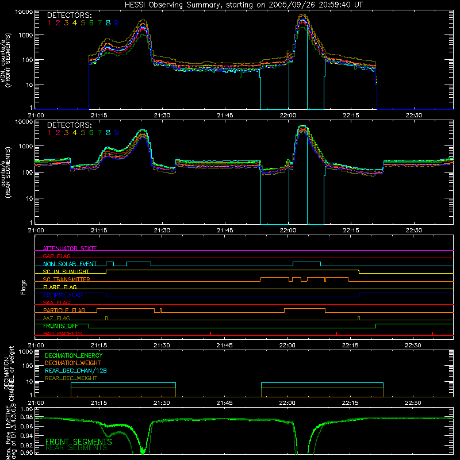Click 21:30 tick label under the Flags plot
The width and height of the screenshot is (460, 460).
pyautogui.click(x=162, y=346)
